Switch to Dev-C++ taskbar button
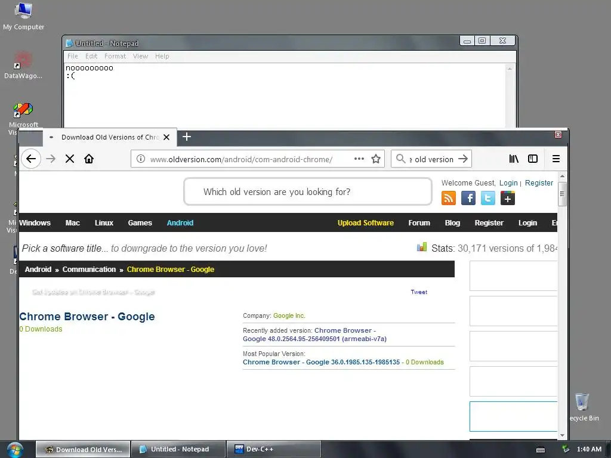The height and width of the screenshot is (458, 611). [x=273, y=450]
